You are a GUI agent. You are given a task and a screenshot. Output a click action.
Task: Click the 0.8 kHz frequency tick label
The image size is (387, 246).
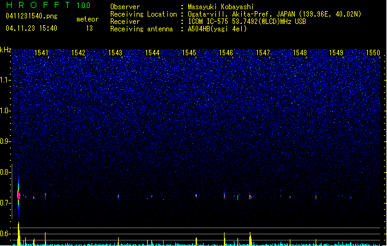(5, 172)
